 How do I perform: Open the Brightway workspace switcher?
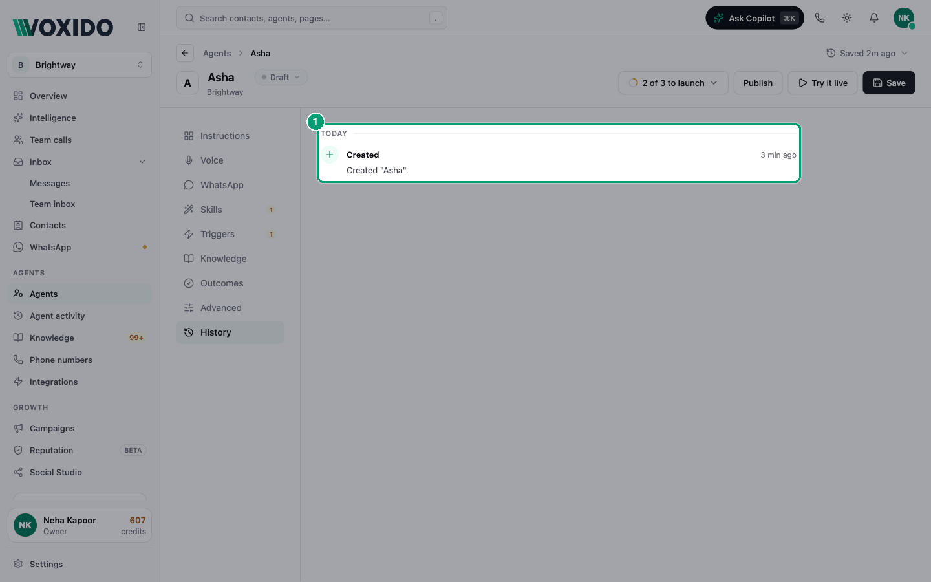(80, 65)
